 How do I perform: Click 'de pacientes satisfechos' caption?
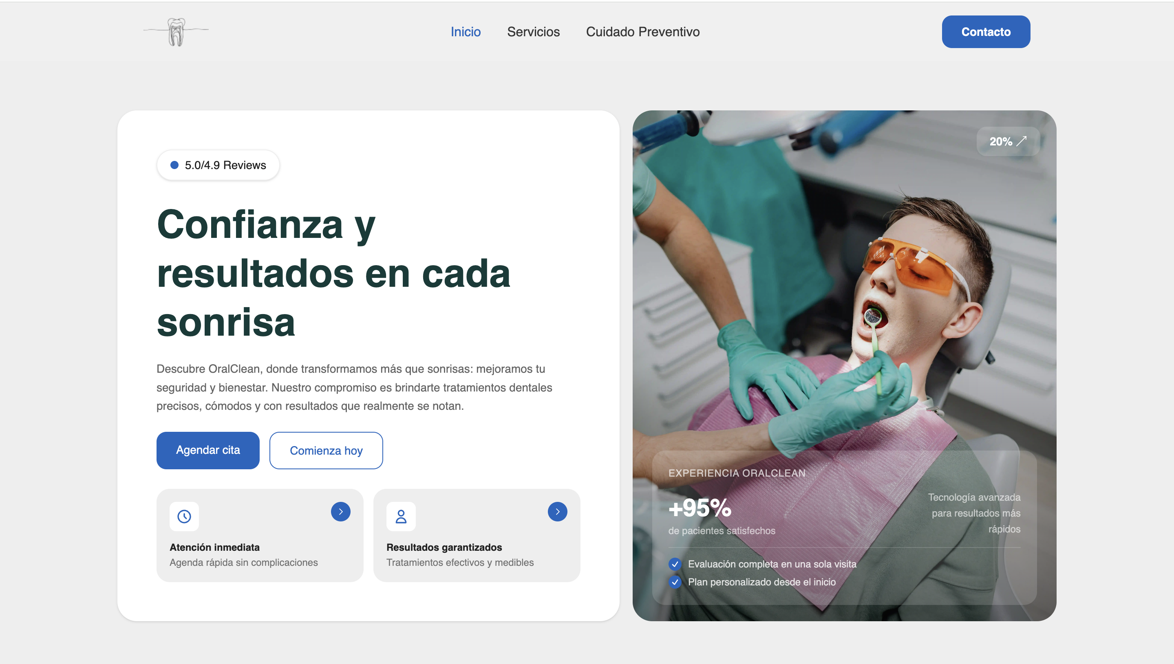tap(722, 531)
